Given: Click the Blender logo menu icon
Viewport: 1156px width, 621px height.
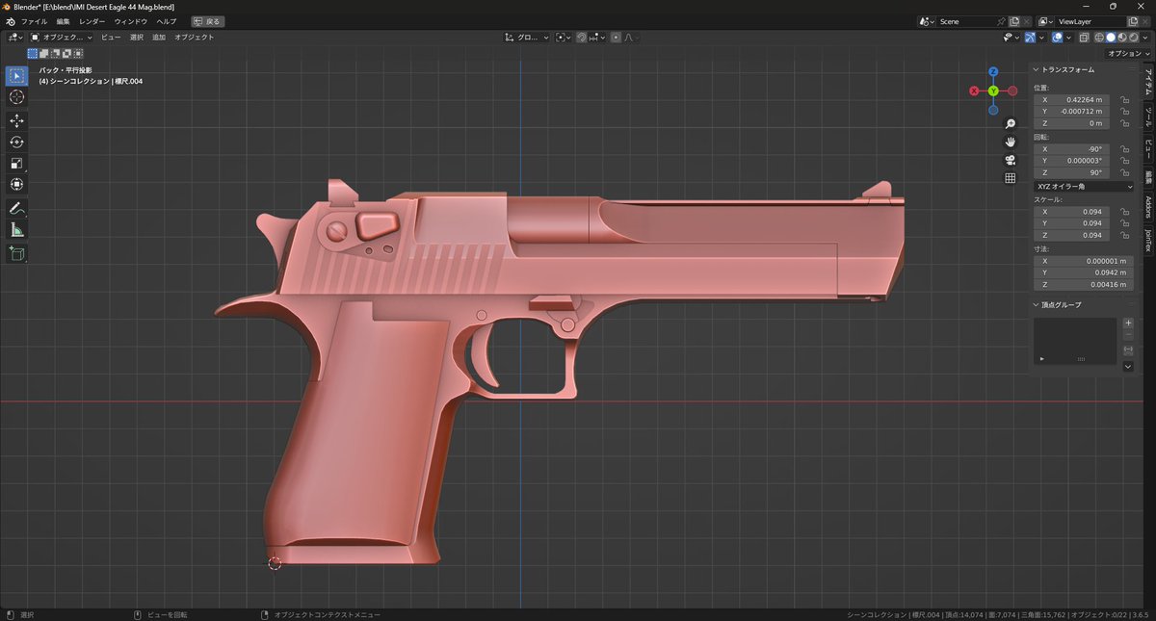Looking at the screenshot, I should tap(9, 20).
